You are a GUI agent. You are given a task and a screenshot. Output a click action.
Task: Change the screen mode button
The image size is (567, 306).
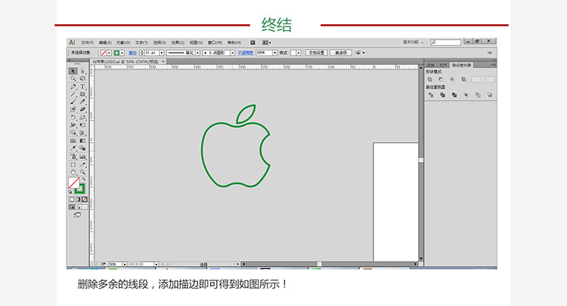(x=77, y=215)
